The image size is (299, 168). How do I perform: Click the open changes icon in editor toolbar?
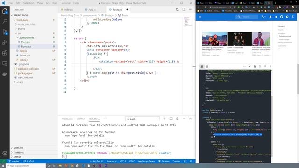pyautogui.click(x=178, y=9)
